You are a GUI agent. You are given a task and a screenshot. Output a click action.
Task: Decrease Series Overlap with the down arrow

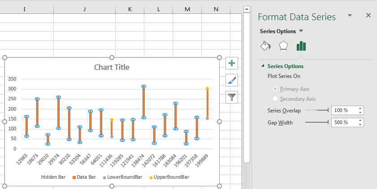360,112
